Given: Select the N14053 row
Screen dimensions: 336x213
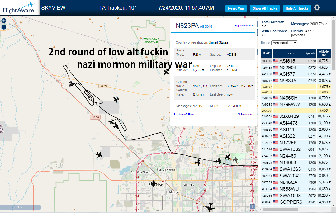Looking at the screenshot, I should 296,163.
